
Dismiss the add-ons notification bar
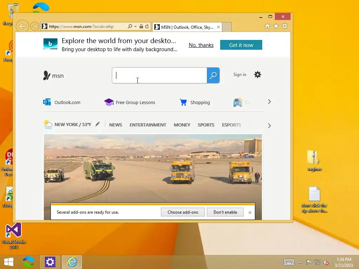coord(250,213)
